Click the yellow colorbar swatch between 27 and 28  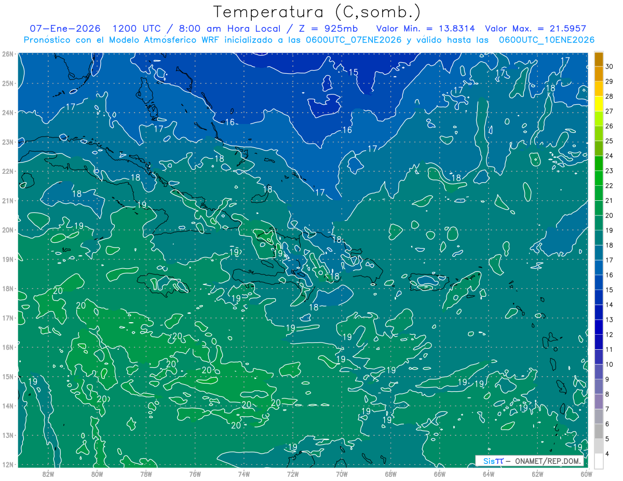[599, 103]
